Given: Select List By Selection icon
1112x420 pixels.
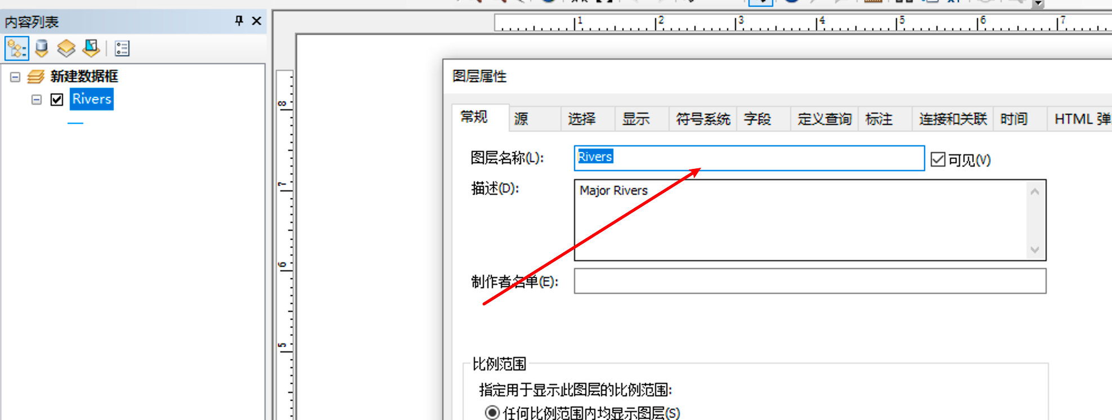Looking at the screenshot, I should point(91,49).
